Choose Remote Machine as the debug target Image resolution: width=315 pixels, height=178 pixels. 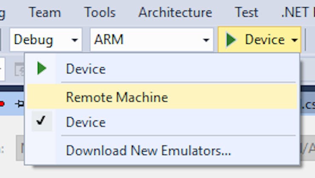click(162, 97)
